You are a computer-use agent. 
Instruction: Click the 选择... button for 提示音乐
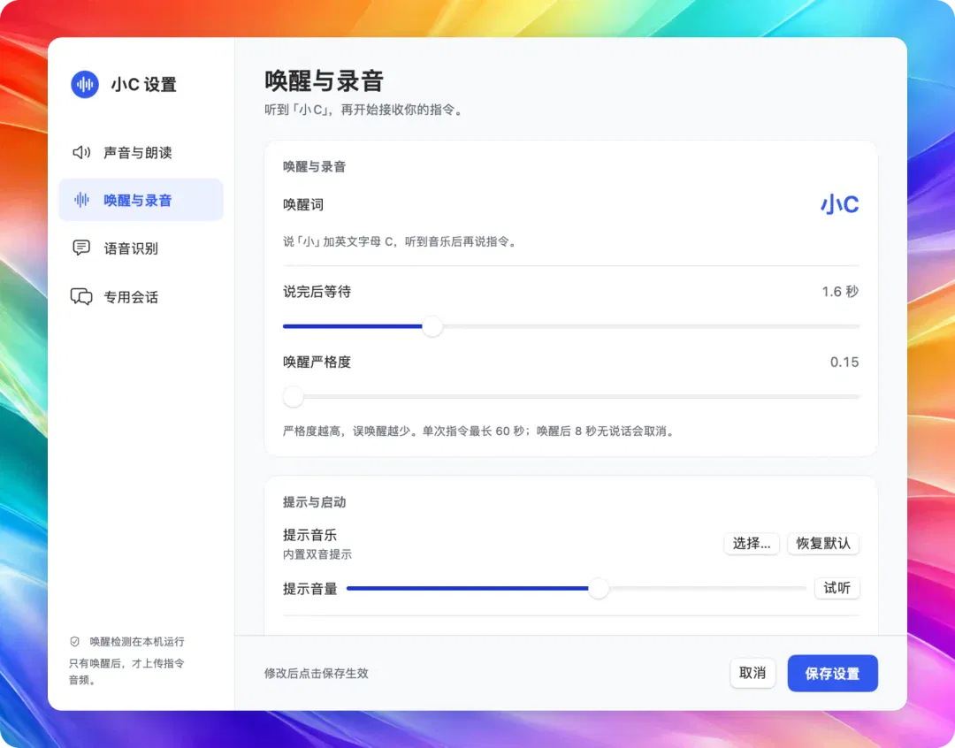pyautogui.click(x=752, y=544)
